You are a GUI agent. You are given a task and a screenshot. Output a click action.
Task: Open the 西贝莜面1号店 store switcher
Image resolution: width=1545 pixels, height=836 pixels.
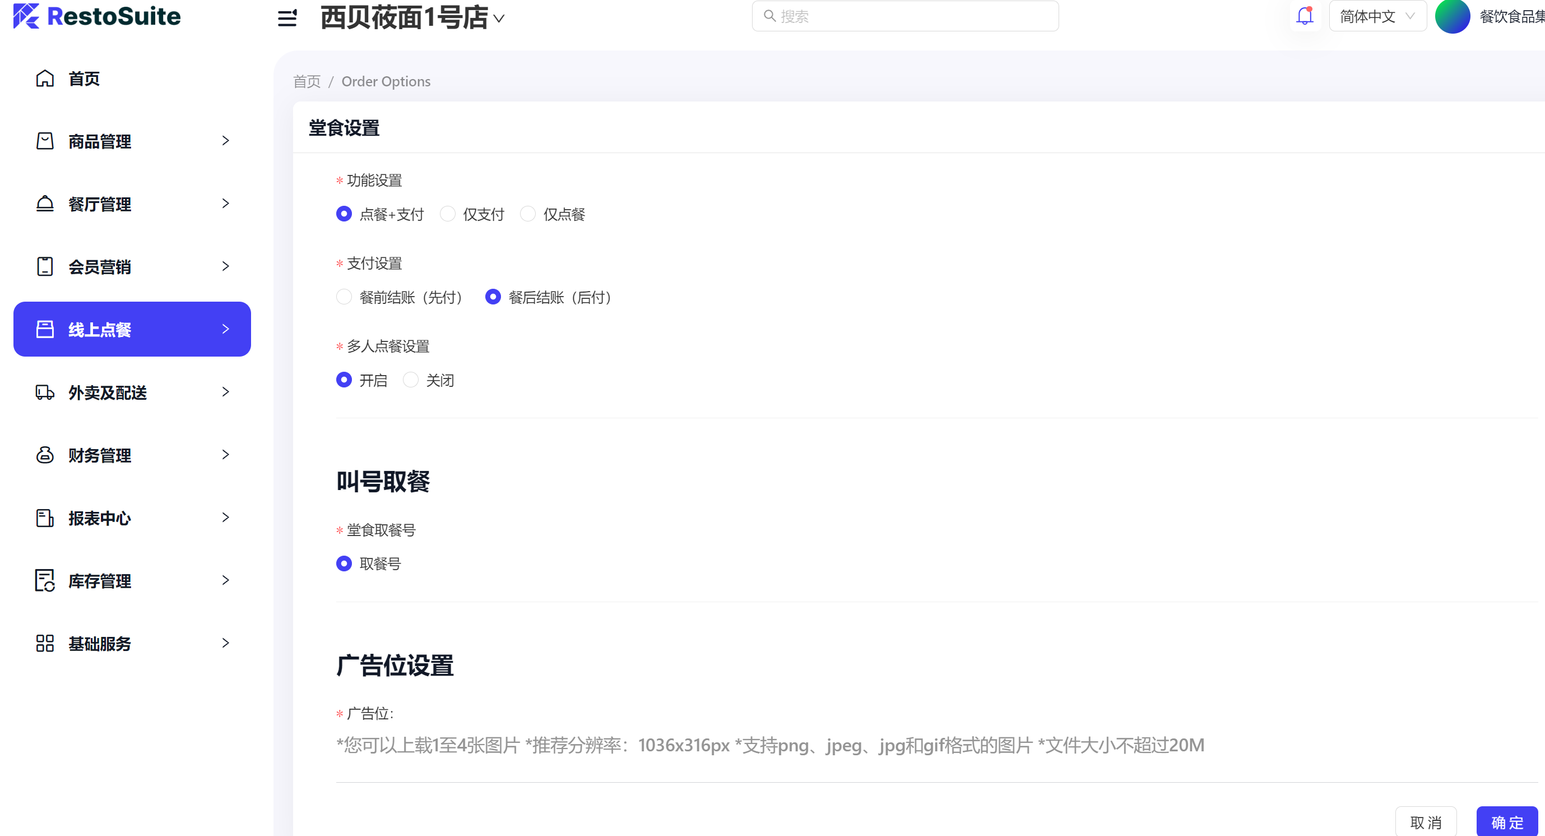point(412,17)
